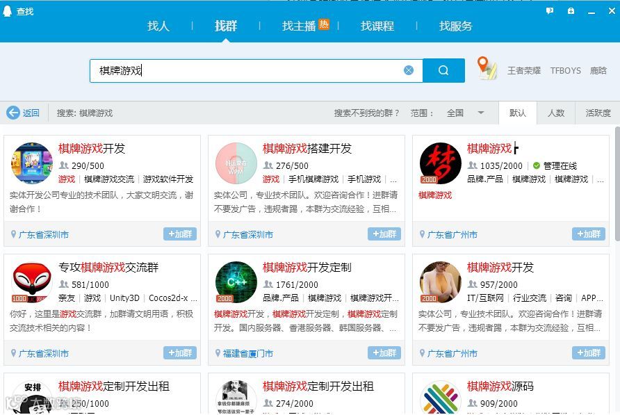Sort results by 人数
Image resolution: width=620 pixels, height=415 pixels.
click(556, 113)
